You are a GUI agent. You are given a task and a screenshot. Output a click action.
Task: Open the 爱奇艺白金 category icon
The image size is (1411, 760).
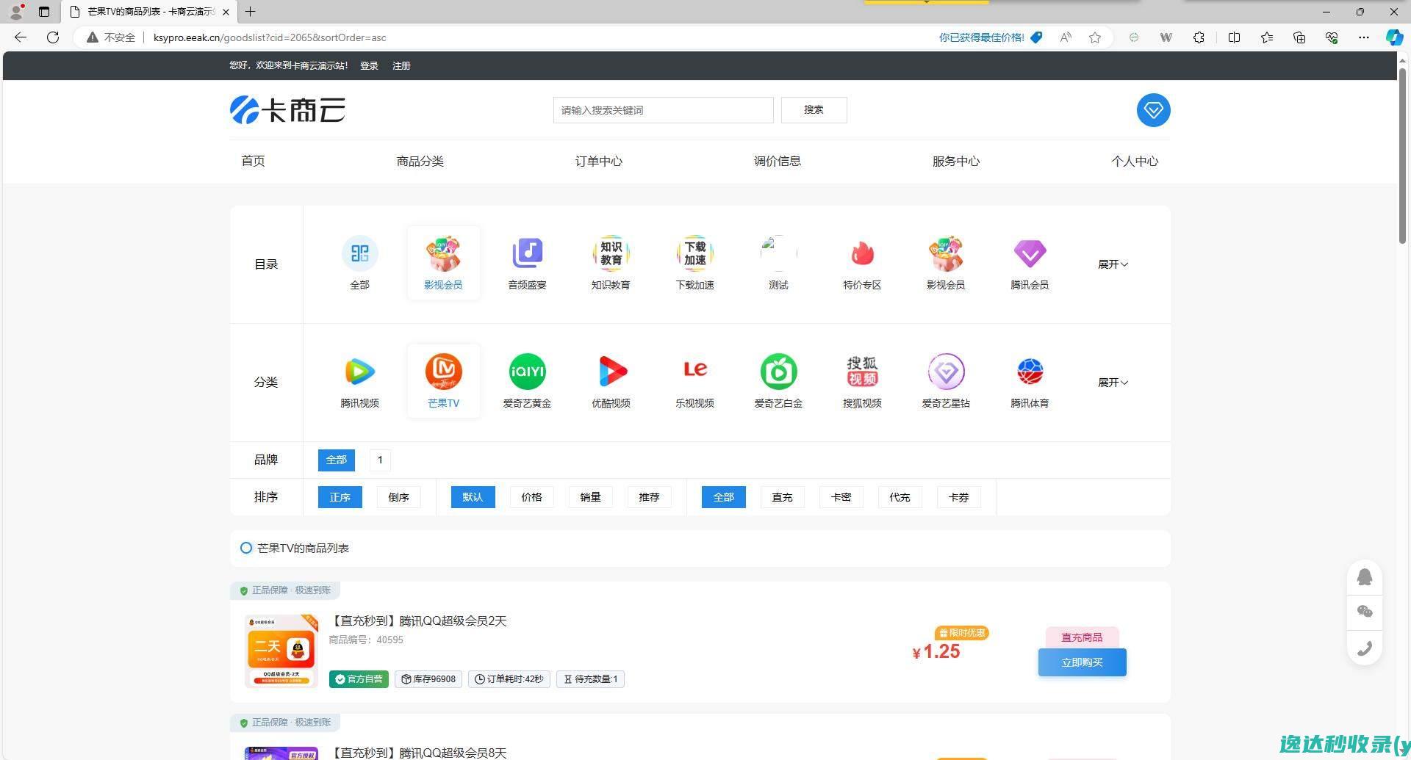tap(778, 372)
